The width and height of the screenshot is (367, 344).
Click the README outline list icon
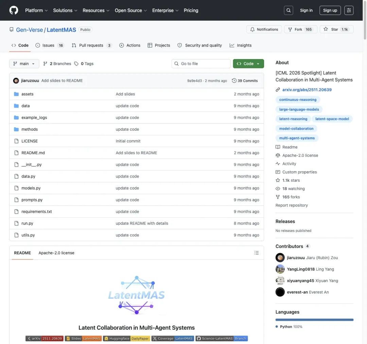pyautogui.click(x=256, y=253)
